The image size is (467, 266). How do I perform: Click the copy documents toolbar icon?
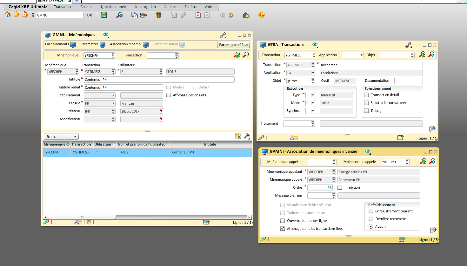tap(134, 15)
